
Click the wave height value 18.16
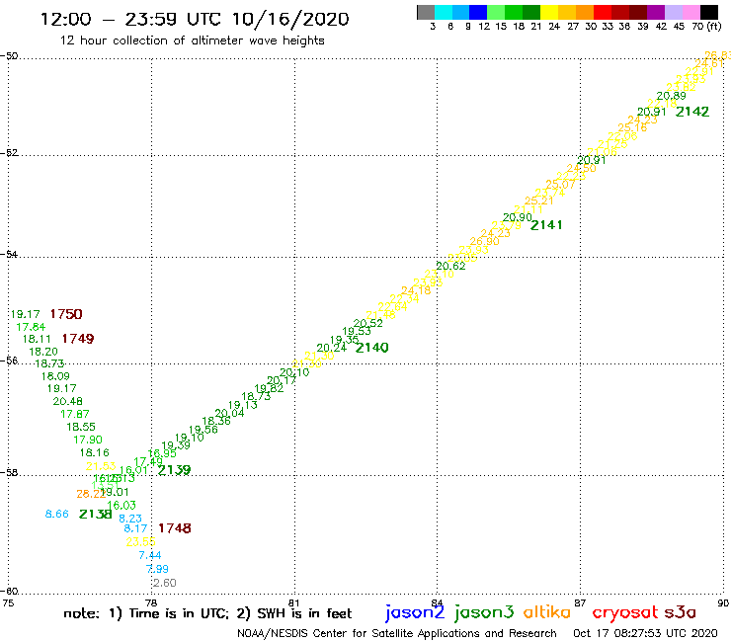tap(94, 452)
